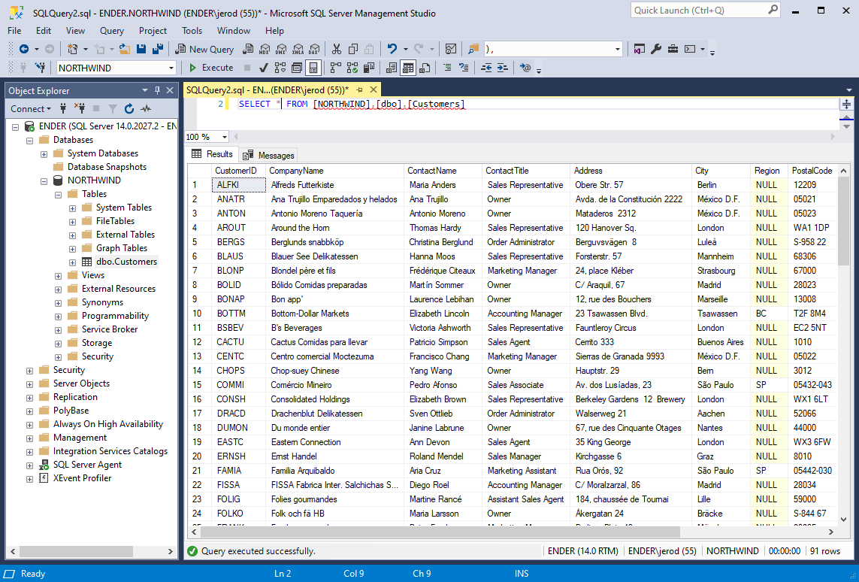
Task: Click the Properties wrench icon in toolbar
Action: (655, 49)
